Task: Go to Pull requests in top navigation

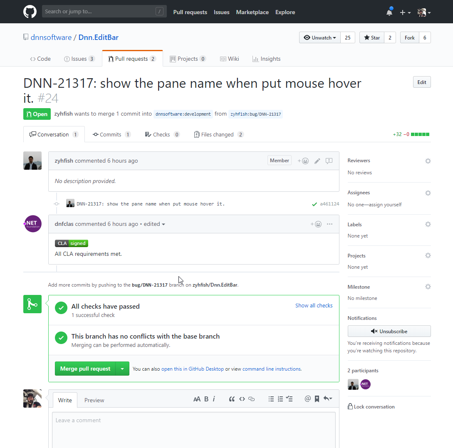Action: pyautogui.click(x=190, y=12)
